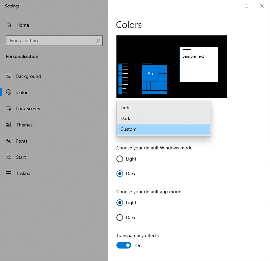Maximize the Settings window
The width and height of the screenshot is (270, 261).
[x=246, y=6]
